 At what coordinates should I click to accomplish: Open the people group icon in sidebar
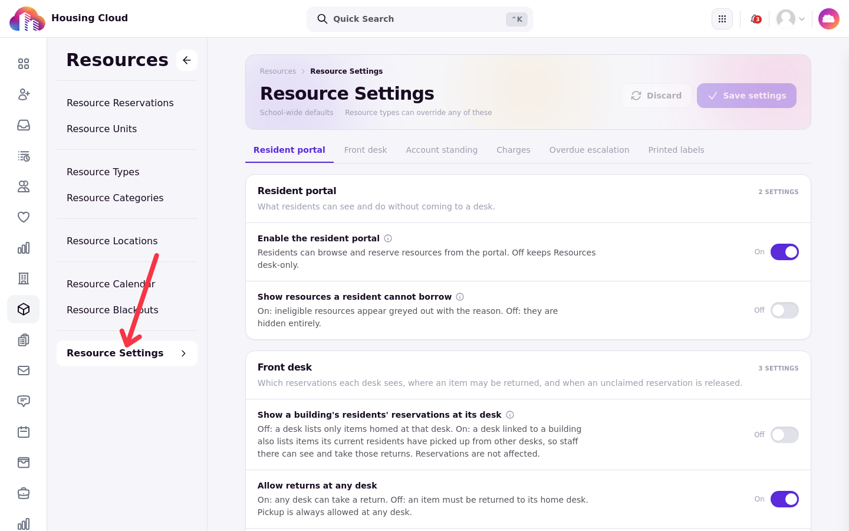[24, 186]
